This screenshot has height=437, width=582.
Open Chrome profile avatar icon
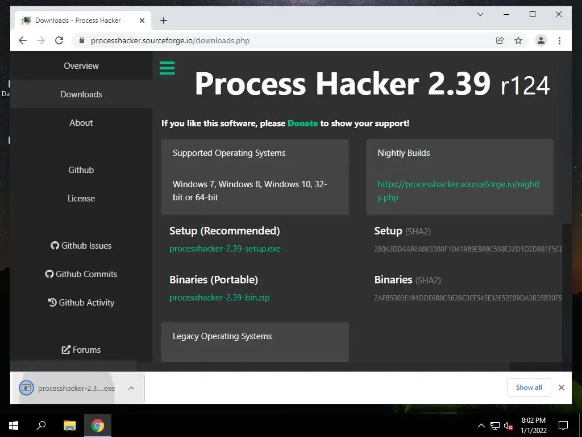coord(541,40)
